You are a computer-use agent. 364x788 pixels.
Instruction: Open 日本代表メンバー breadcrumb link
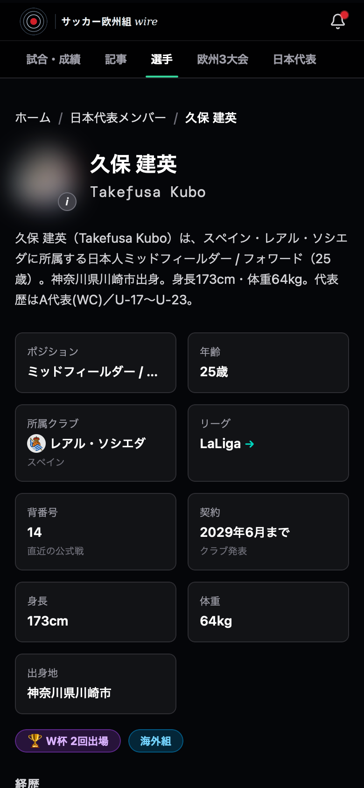pyautogui.click(x=118, y=118)
